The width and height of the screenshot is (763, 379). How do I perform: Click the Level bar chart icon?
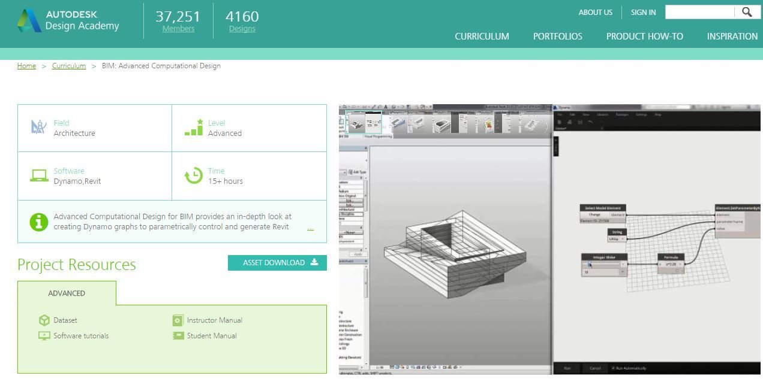[193, 127]
